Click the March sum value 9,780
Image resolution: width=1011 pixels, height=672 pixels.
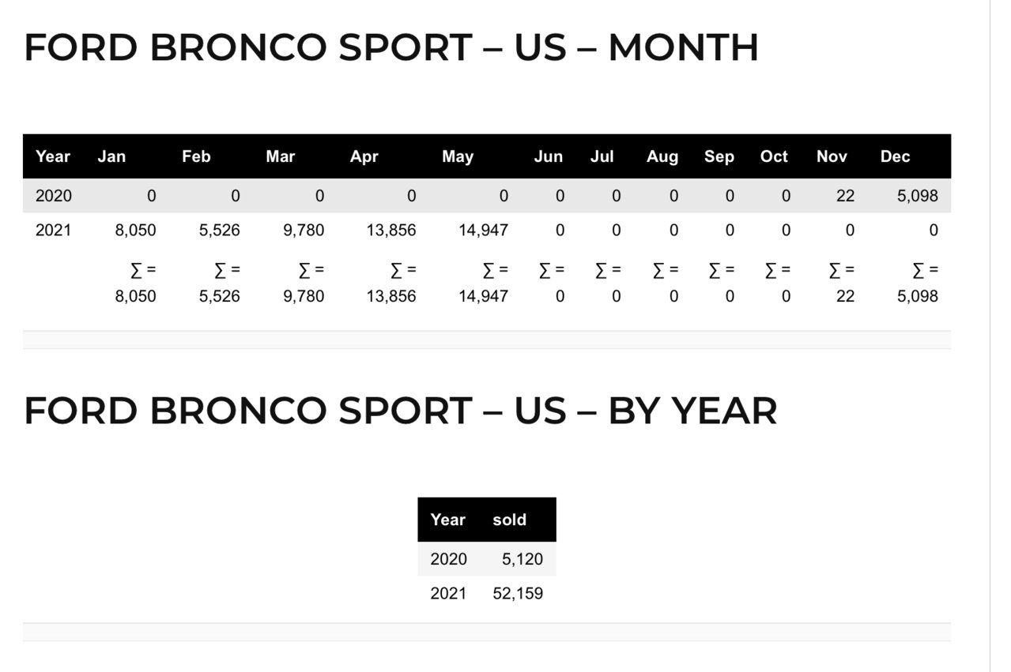tap(304, 296)
